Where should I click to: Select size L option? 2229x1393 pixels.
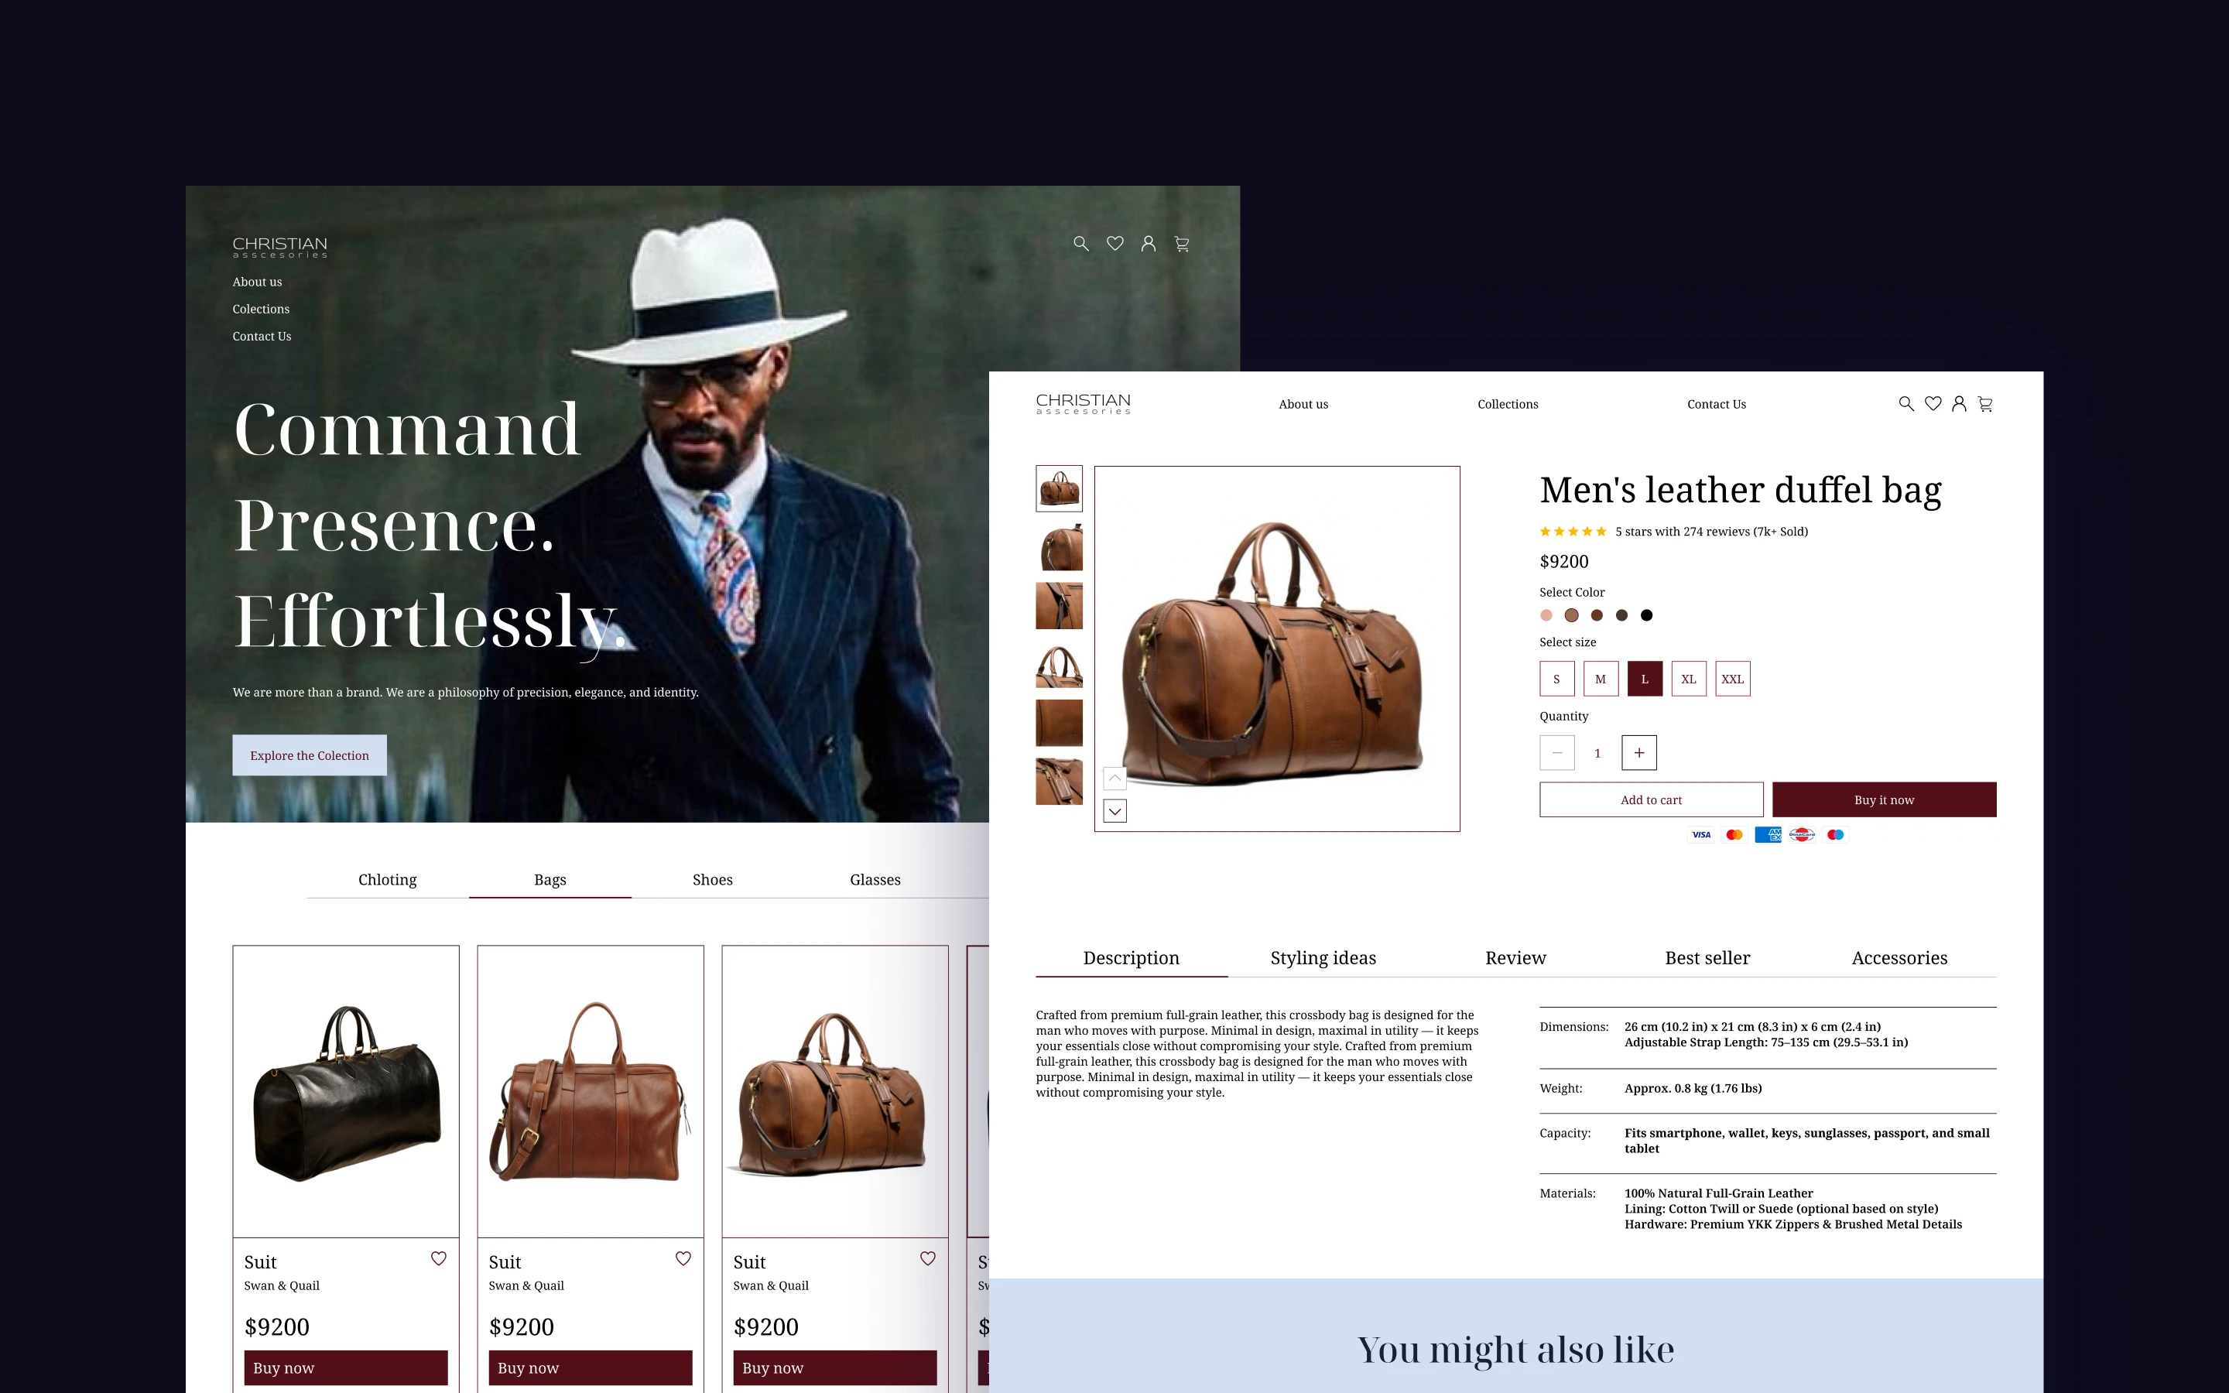click(1645, 679)
